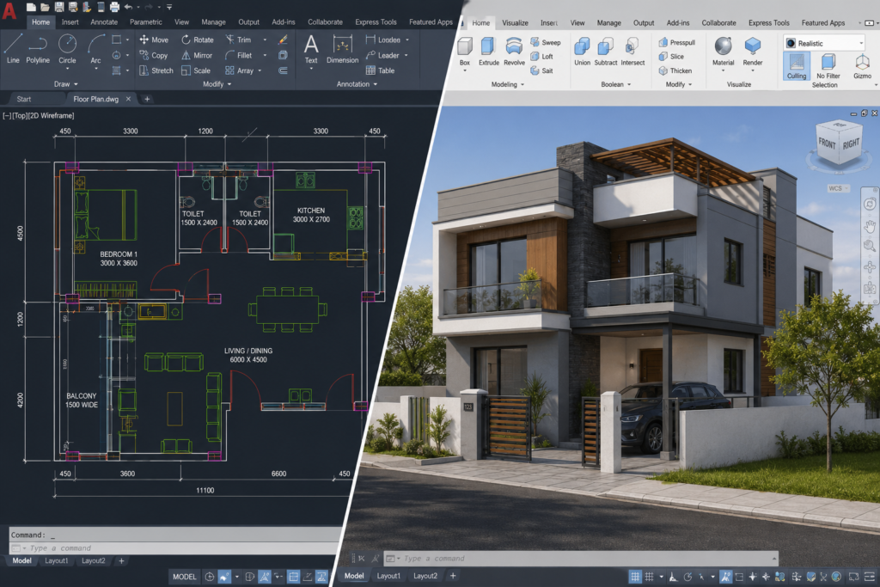880x587 pixels.
Task: Open the Array tool
Action: (x=240, y=70)
